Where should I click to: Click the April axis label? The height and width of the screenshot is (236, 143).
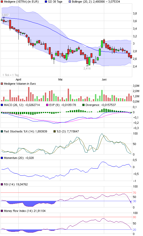tap(18, 79)
